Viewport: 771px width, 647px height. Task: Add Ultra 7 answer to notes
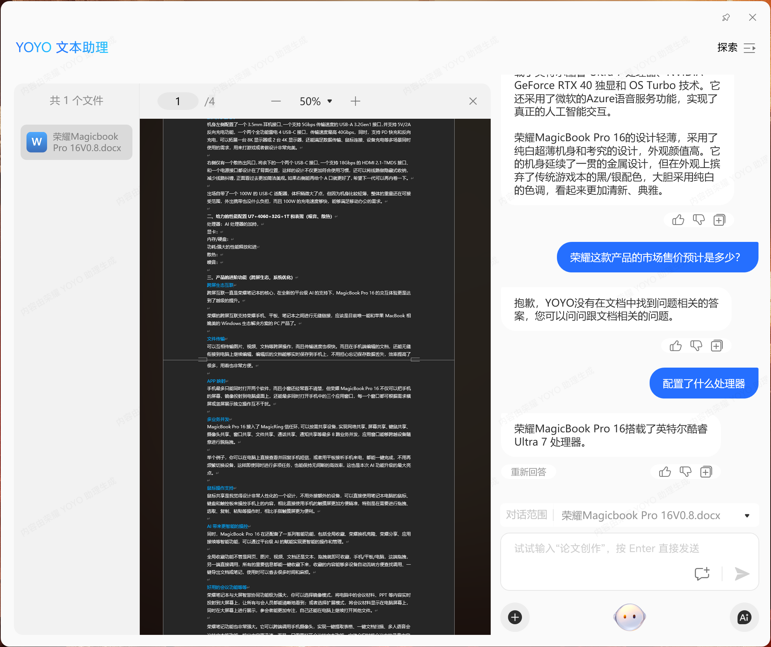click(706, 472)
